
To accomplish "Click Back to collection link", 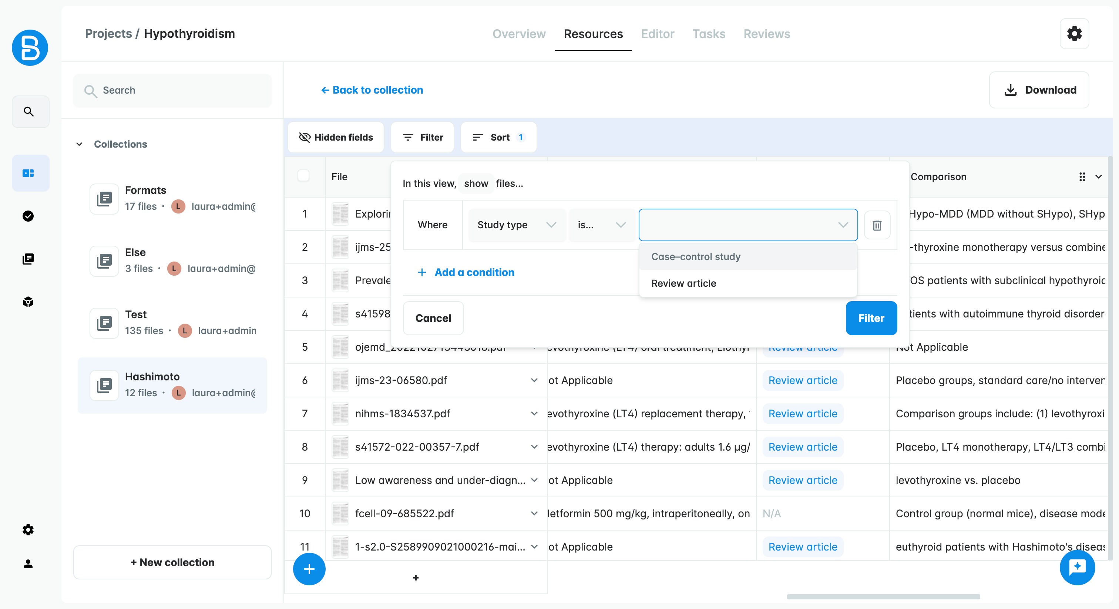I will 372,90.
